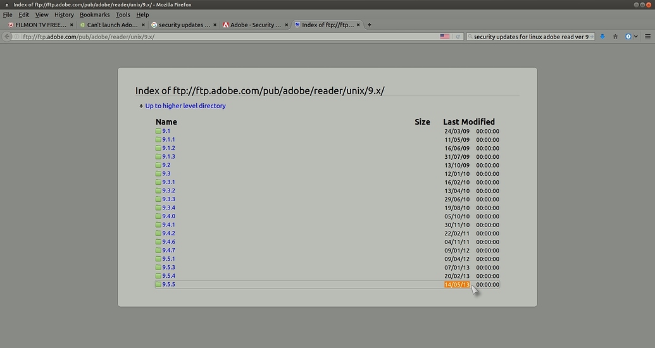Image resolution: width=655 pixels, height=348 pixels.
Task: Click the 9.1 folder icon
Action: [158, 131]
